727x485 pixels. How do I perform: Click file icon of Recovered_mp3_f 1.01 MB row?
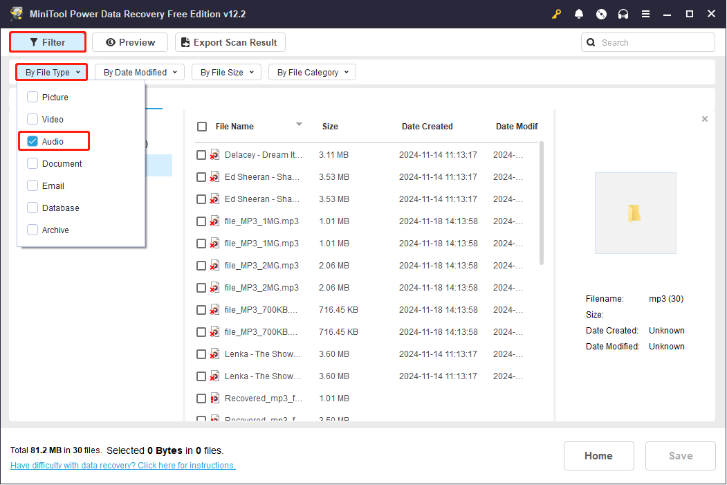coord(214,398)
